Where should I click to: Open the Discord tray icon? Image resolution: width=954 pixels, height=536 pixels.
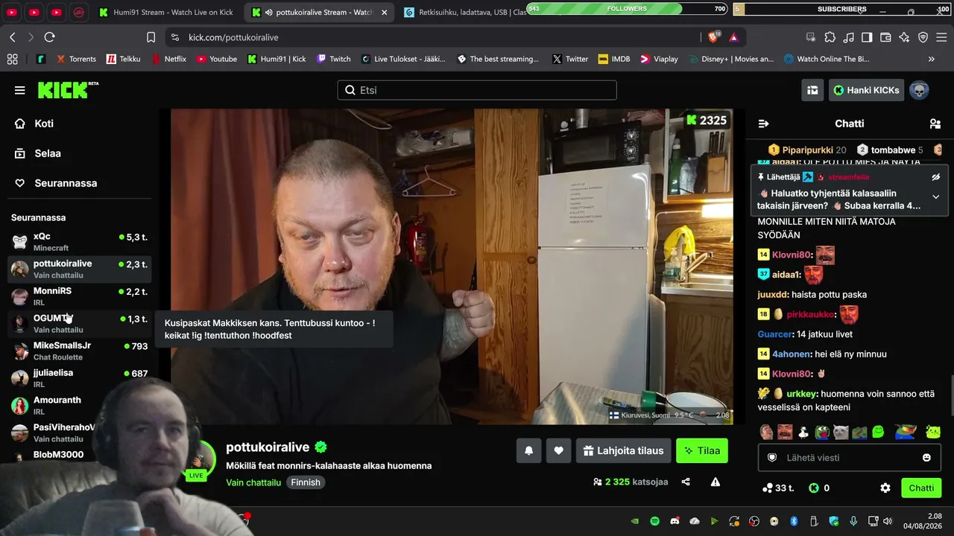[x=675, y=521]
